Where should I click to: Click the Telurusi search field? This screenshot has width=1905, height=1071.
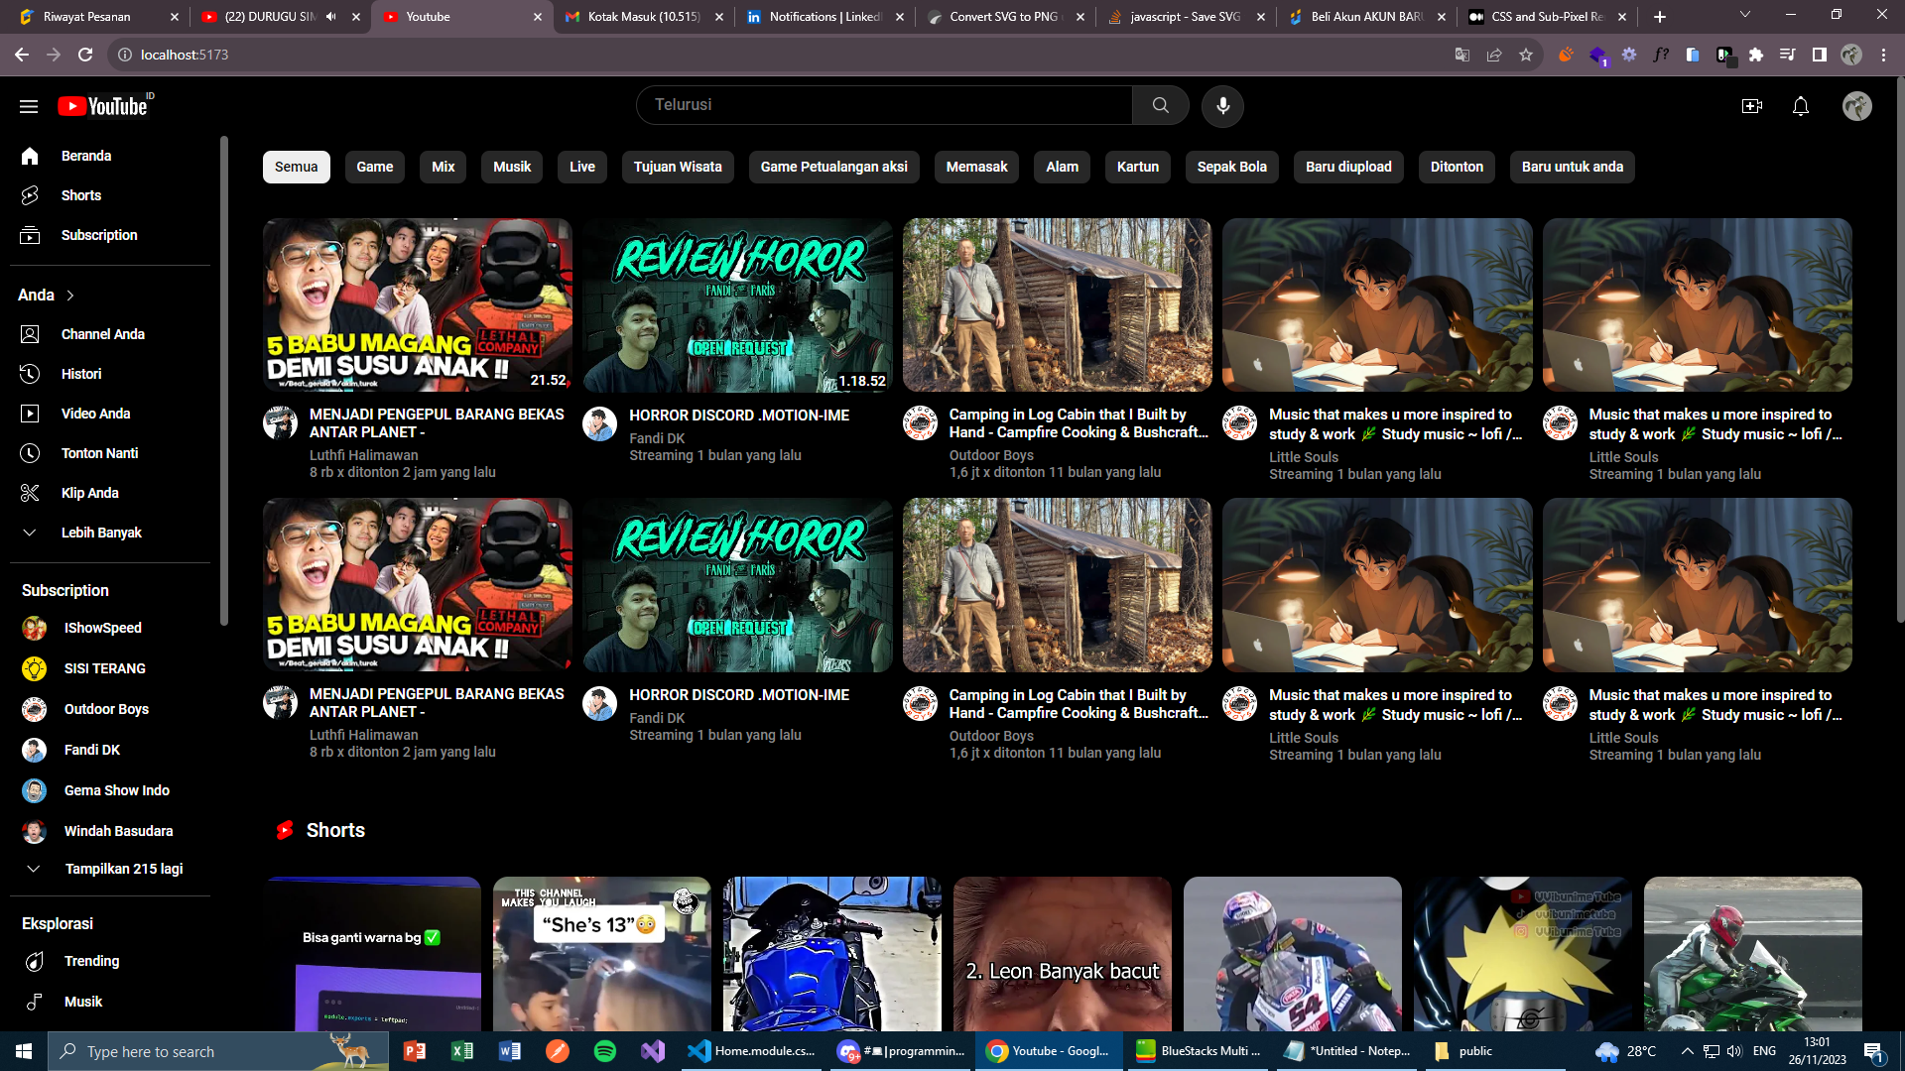point(883,105)
